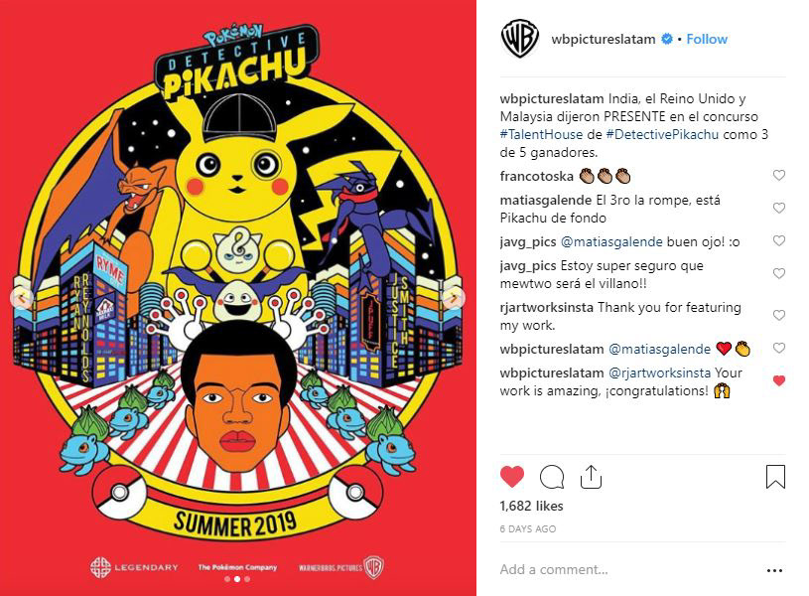View the 1,682 likes list

tap(531, 506)
